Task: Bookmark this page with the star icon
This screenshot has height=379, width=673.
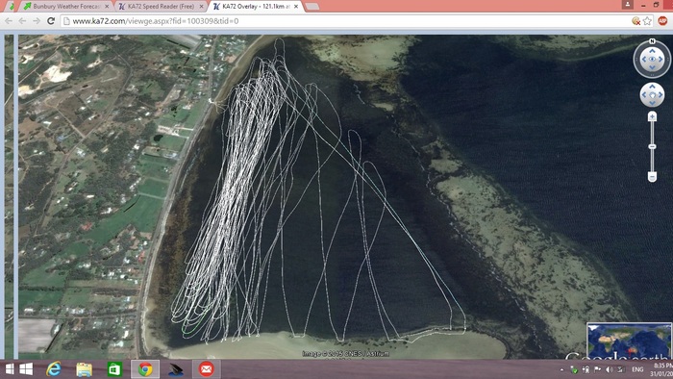Action: [x=647, y=20]
